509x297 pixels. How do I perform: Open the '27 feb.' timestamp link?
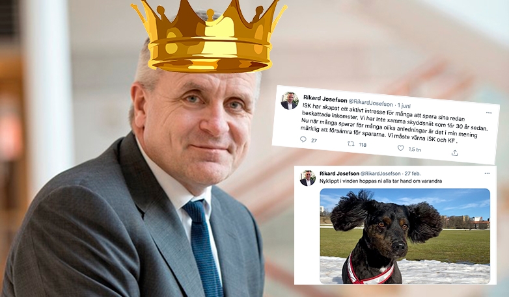click(x=413, y=174)
